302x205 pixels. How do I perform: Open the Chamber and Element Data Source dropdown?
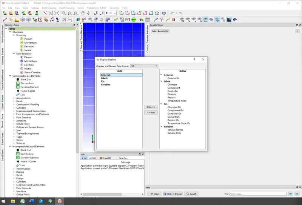pos(144,66)
